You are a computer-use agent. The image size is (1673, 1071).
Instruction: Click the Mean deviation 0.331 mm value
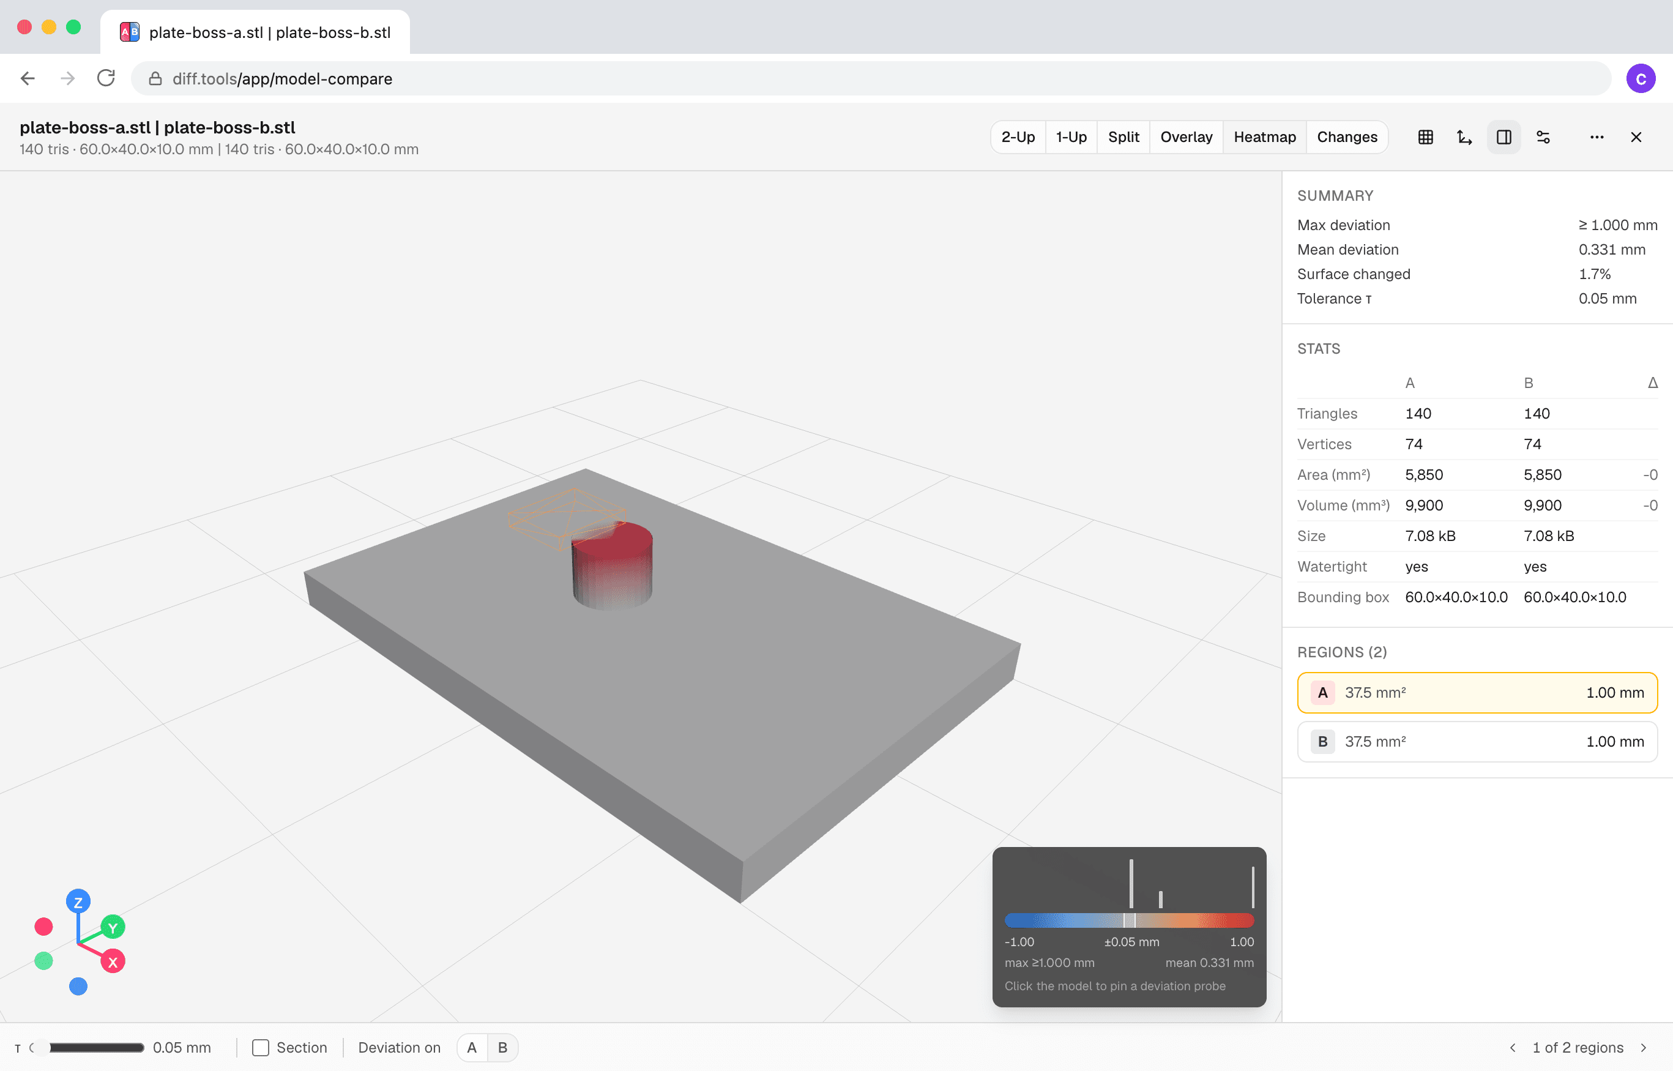(x=1612, y=250)
